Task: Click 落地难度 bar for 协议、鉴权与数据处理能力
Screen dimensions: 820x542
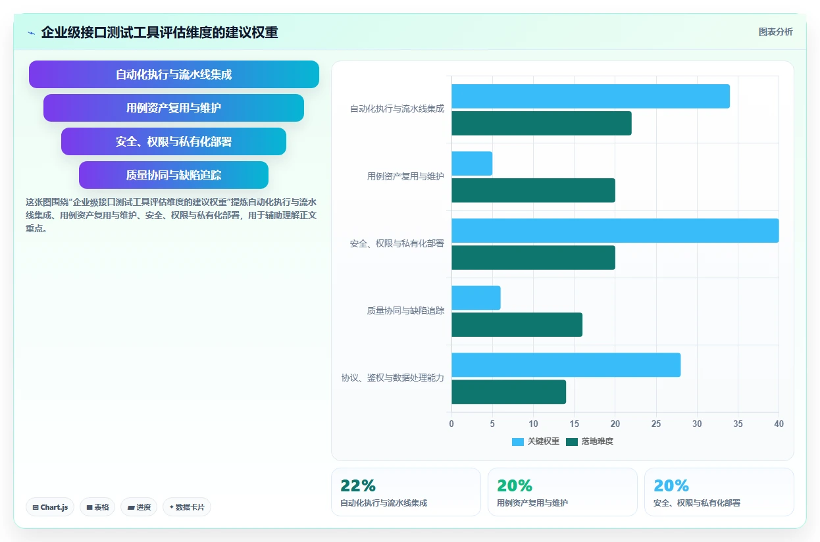Action: coord(509,392)
